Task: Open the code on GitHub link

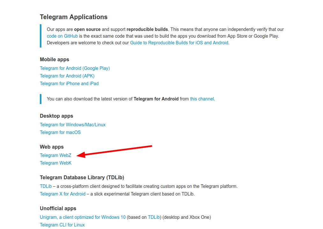Action: pyautogui.click(x=62, y=36)
